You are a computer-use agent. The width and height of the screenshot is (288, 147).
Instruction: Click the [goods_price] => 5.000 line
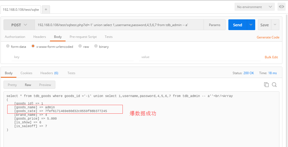35,119
